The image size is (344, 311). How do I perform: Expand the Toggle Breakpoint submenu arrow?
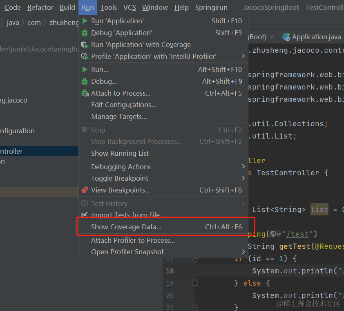pos(243,178)
